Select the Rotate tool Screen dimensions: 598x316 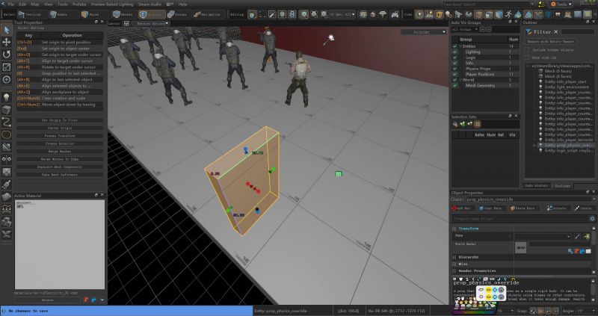coord(6,55)
